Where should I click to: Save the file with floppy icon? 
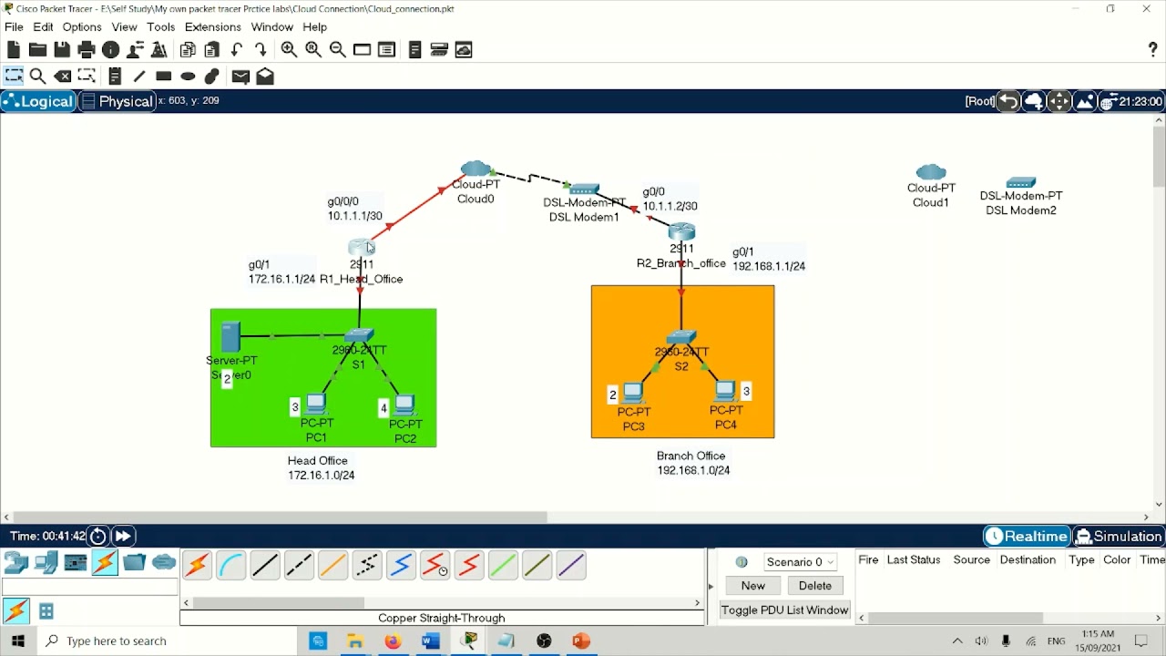tap(62, 50)
